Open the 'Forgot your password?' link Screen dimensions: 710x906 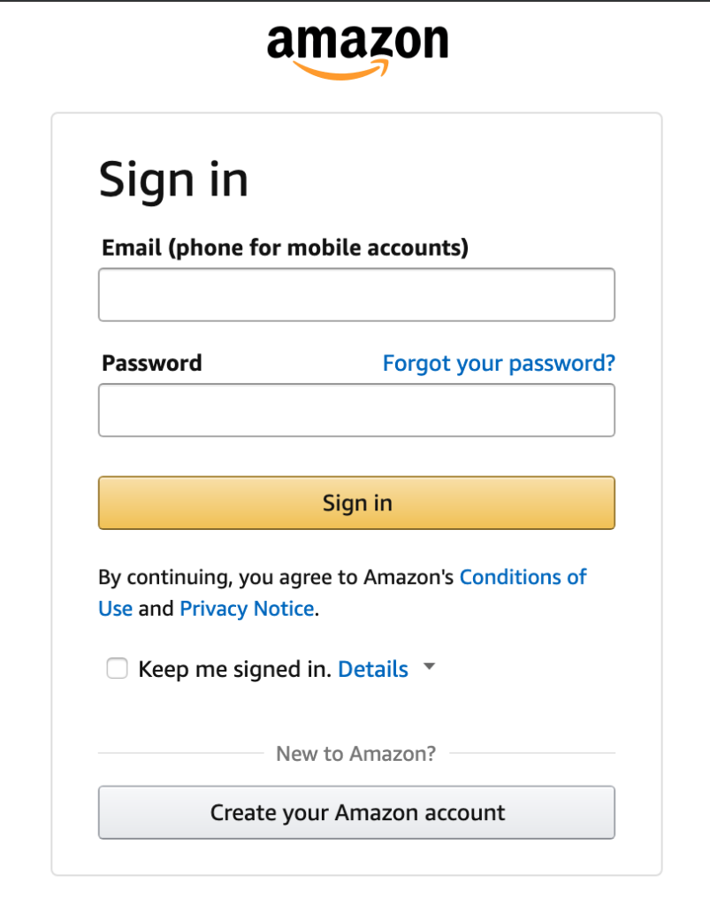[499, 363]
